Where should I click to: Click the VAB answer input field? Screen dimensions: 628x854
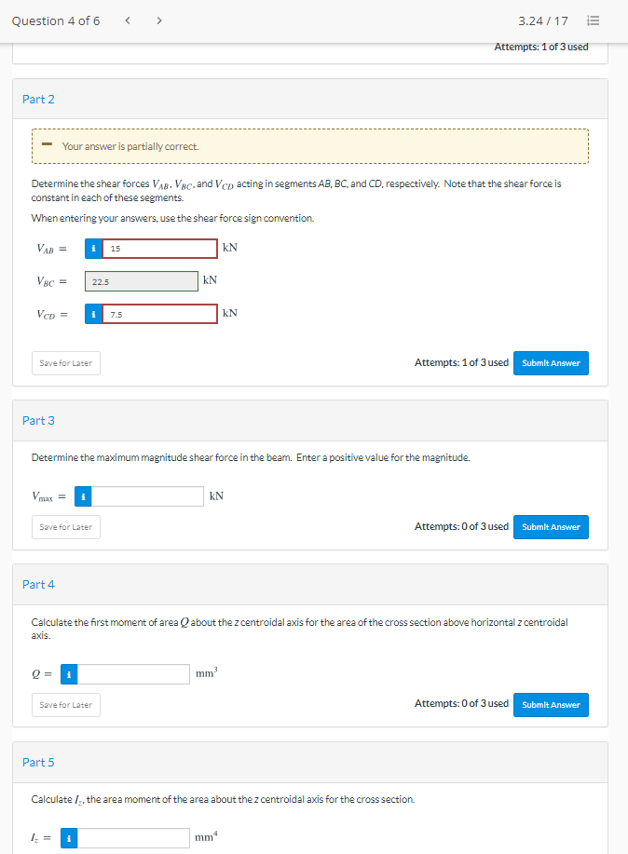[x=160, y=248]
